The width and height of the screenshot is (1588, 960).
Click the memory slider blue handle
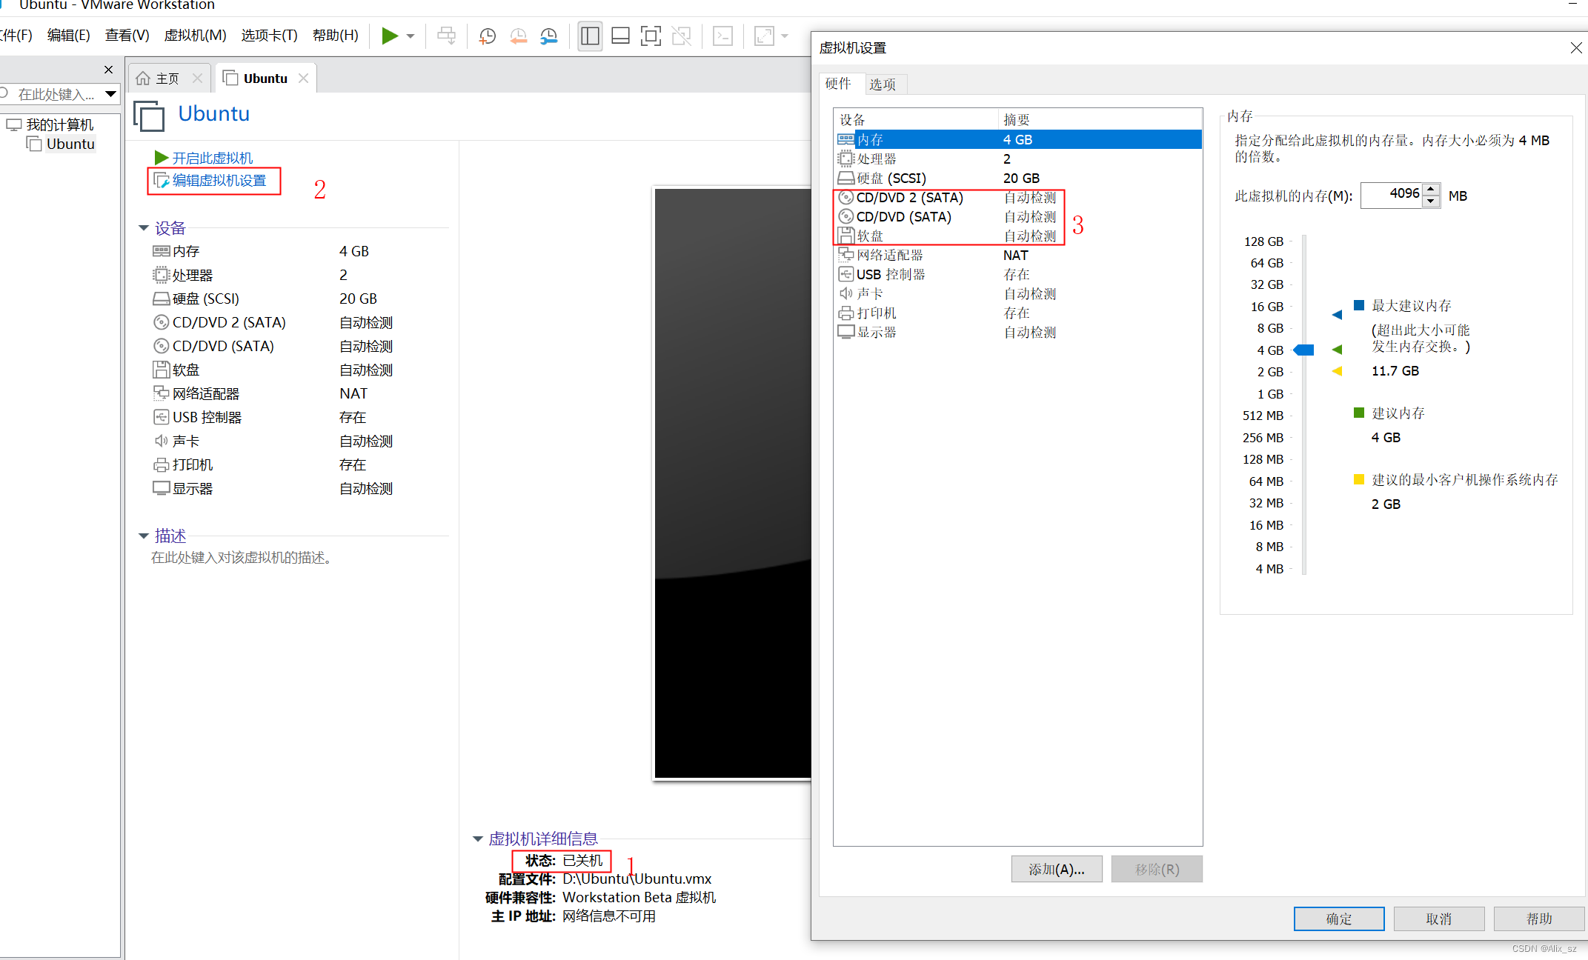point(1303,350)
